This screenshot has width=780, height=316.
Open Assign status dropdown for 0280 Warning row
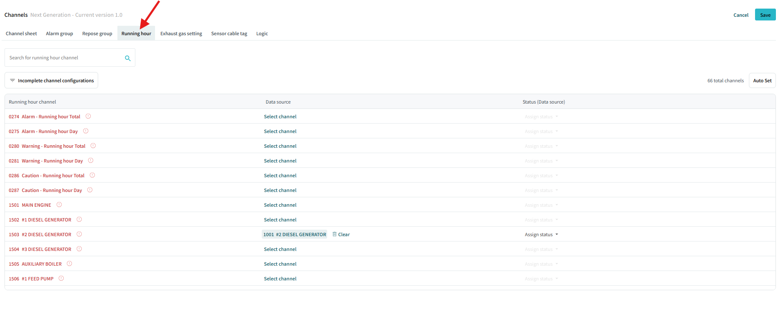[541, 146]
